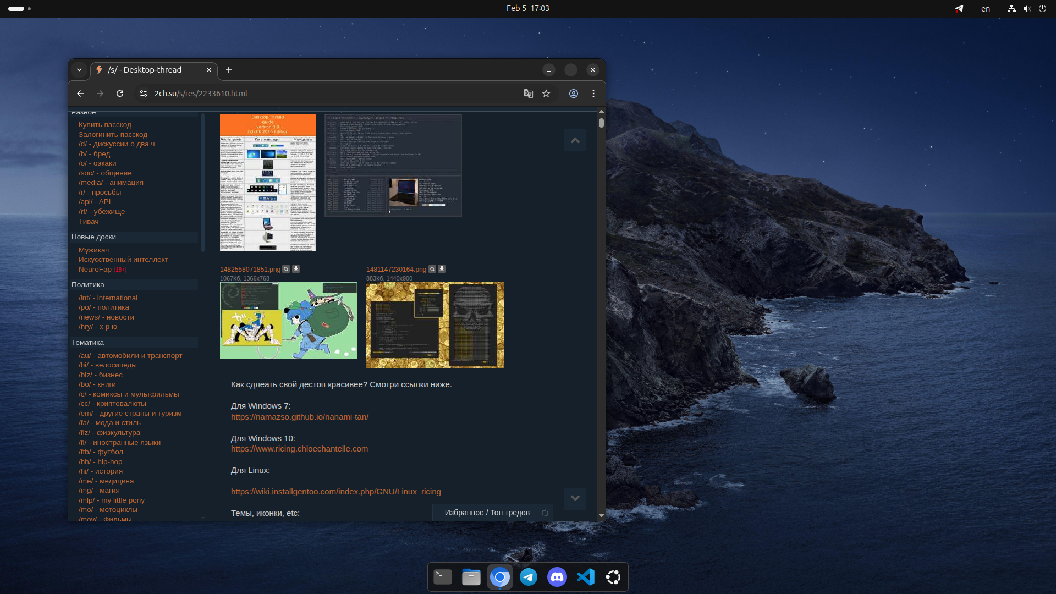The height and width of the screenshot is (594, 1056).
Task: Open the nanami-tan Windows 7 link
Action: click(300, 417)
